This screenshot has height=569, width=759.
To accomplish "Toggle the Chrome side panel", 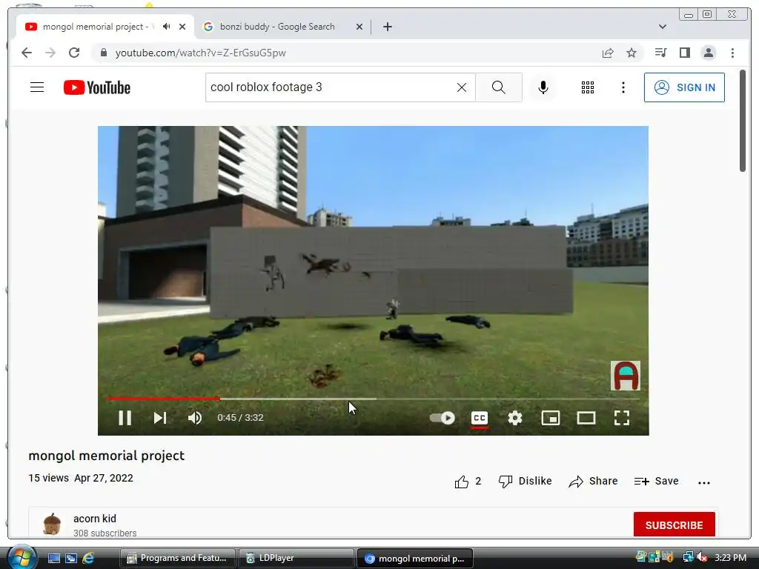I will [x=684, y=53].
